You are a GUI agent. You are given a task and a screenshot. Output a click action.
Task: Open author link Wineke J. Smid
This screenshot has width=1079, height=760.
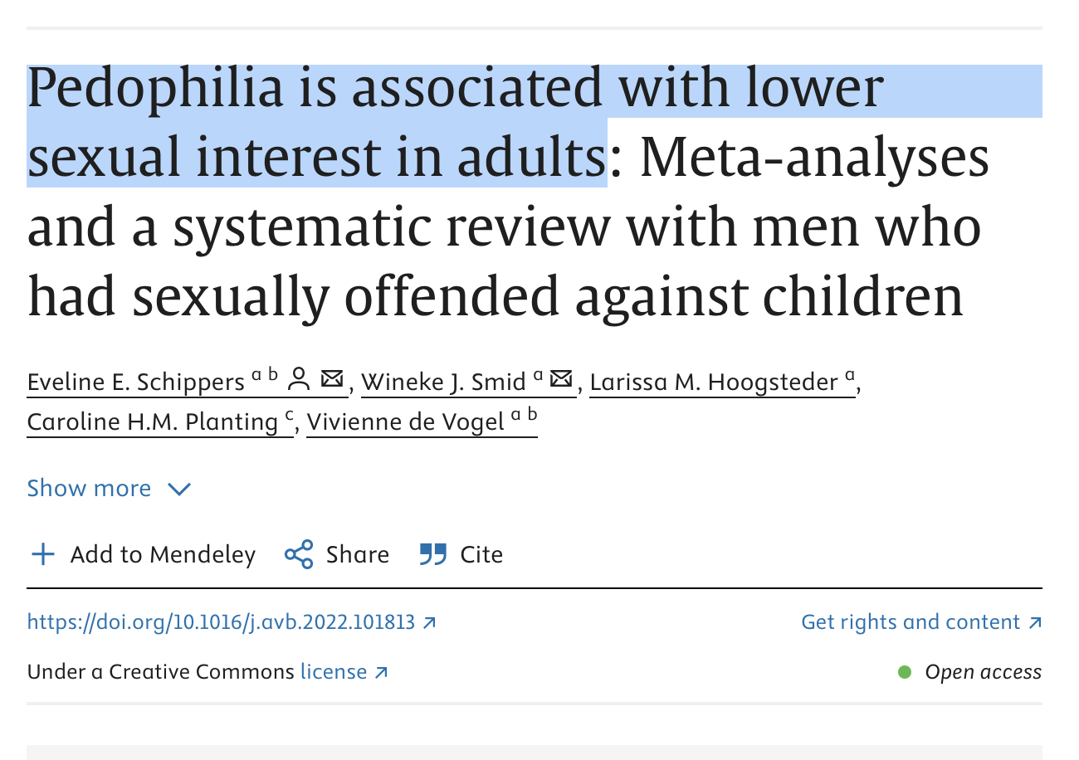444,382
